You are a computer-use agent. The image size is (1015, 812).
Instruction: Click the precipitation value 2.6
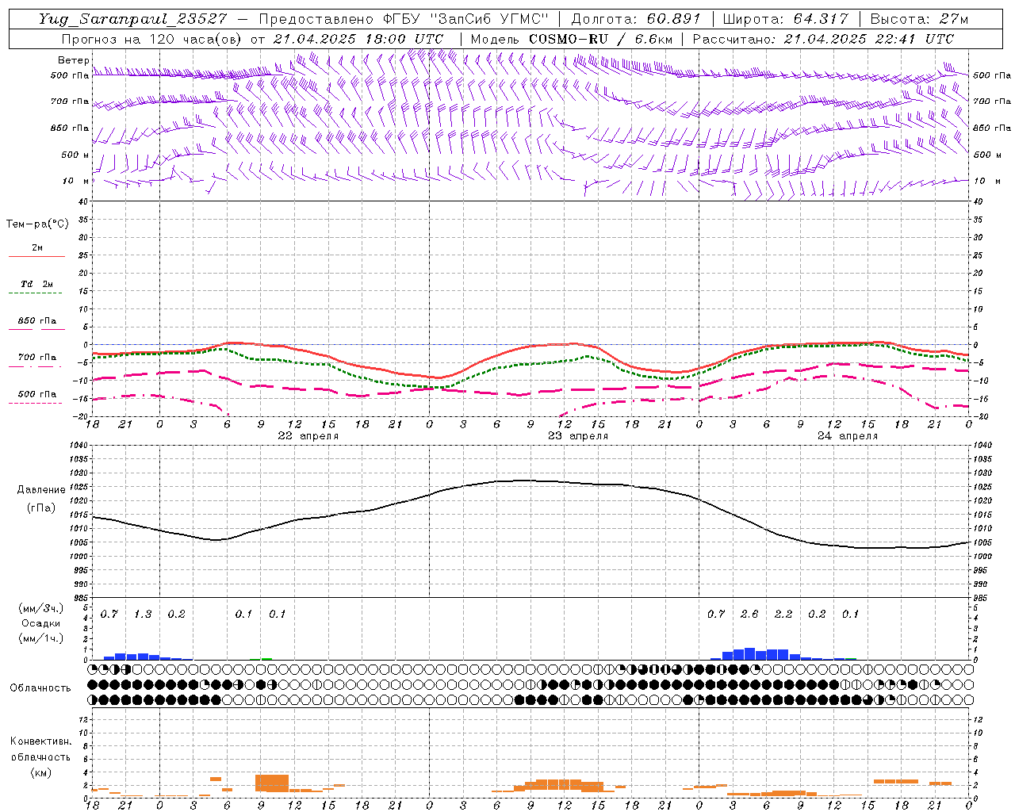[749, 614]
